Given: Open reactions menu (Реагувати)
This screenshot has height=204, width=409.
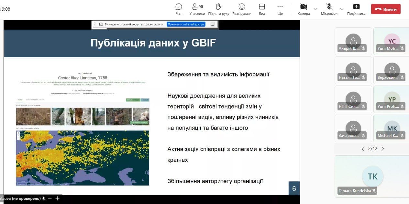Looking at the screenshot, I should tap(242, 9).
